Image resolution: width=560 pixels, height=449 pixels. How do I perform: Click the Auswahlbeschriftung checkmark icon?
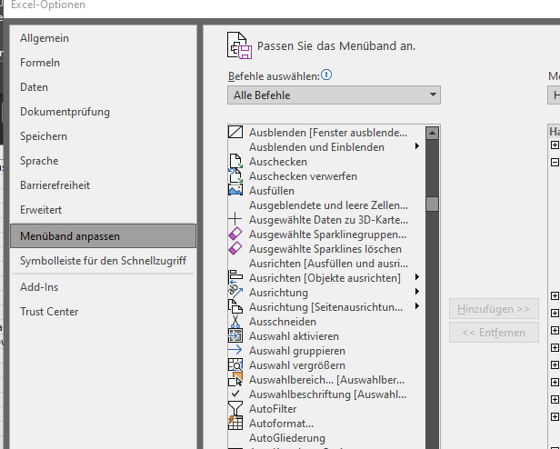click(235, 394)
